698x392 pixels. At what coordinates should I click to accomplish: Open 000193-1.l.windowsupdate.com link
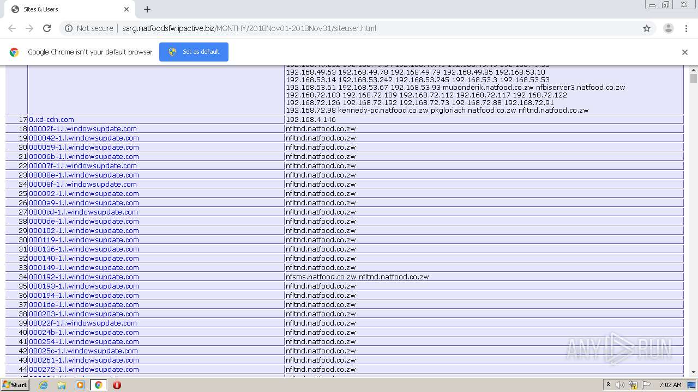pyautogui.click(x=84, y=286)
